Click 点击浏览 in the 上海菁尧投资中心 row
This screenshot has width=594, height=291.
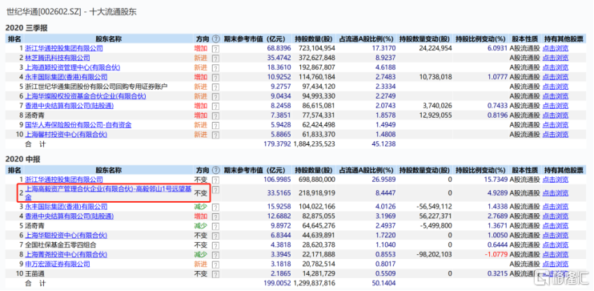pyautogui.click(x=556, y=254)
